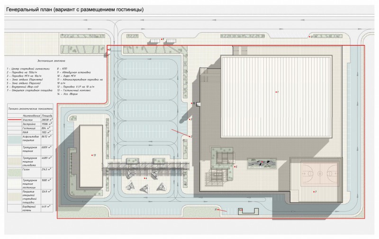Click marker 12 at the VIP parking
This screenshot has height=239, width=379.
(x=310, y=36)
